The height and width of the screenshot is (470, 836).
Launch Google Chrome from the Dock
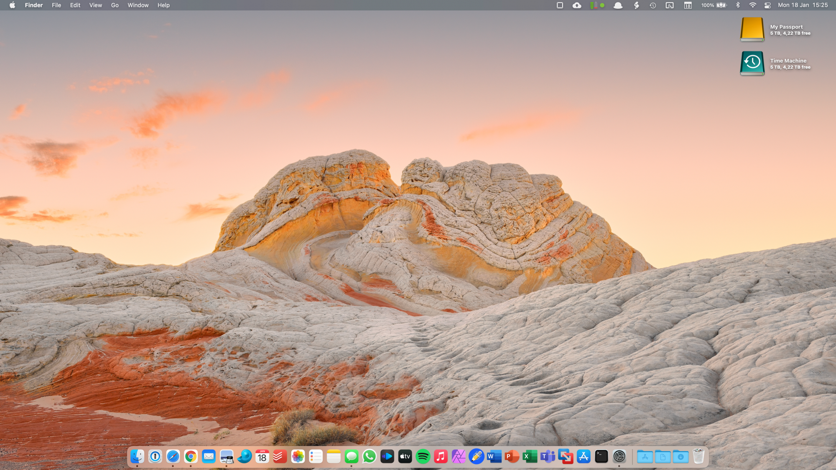pos(191,457)
